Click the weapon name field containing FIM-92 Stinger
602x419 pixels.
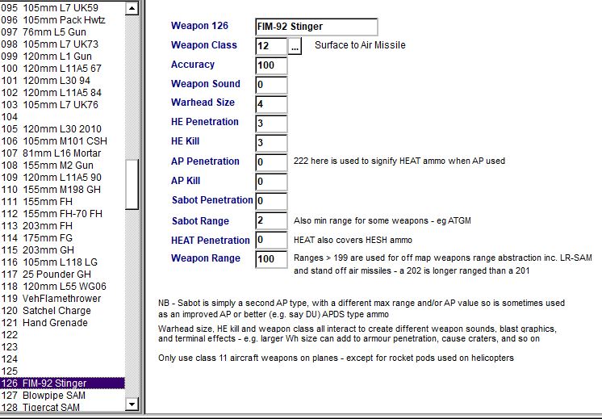316,27
